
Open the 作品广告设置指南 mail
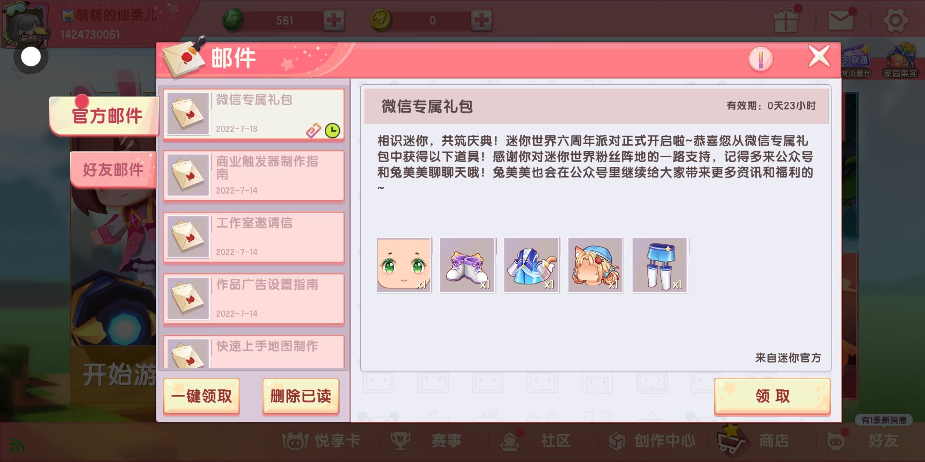[x=254, y=299]
